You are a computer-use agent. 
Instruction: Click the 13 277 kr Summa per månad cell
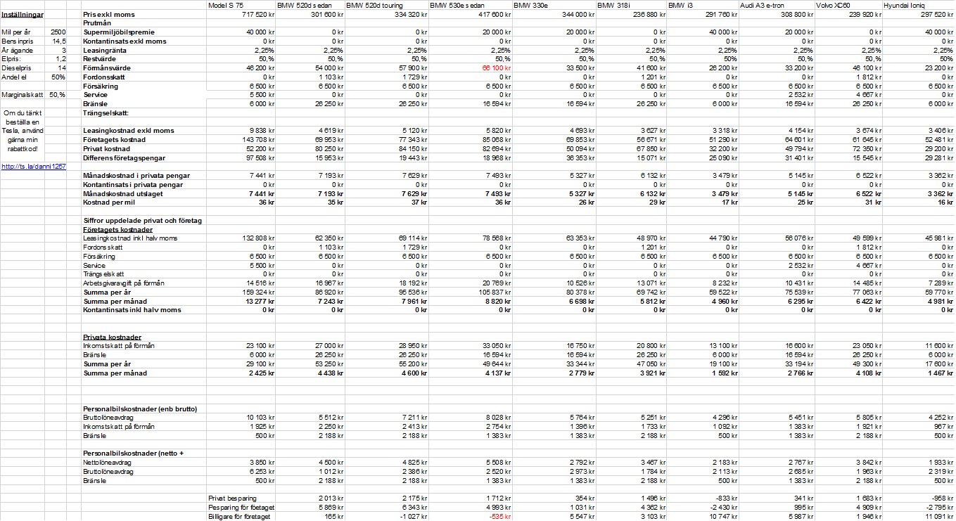coord(260,301)
